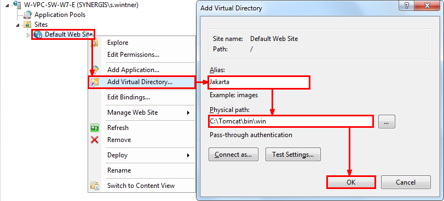The image size is (444, 201).
Task: Open the Manage Web Site submenu arrow
Action: [188, 113]
